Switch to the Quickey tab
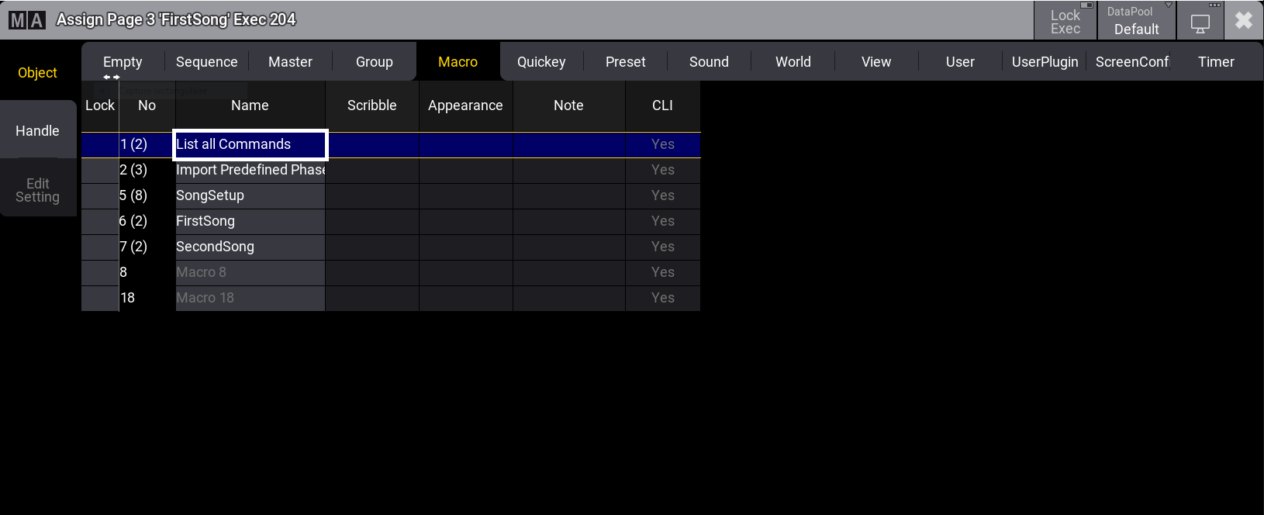The width and height of the screenshot is (1264, 515). 541,62
